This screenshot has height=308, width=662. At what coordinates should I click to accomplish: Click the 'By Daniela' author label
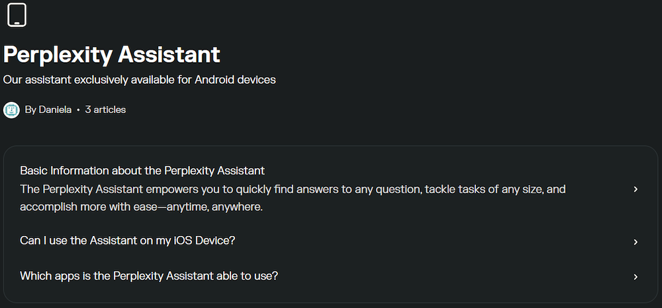48,110
